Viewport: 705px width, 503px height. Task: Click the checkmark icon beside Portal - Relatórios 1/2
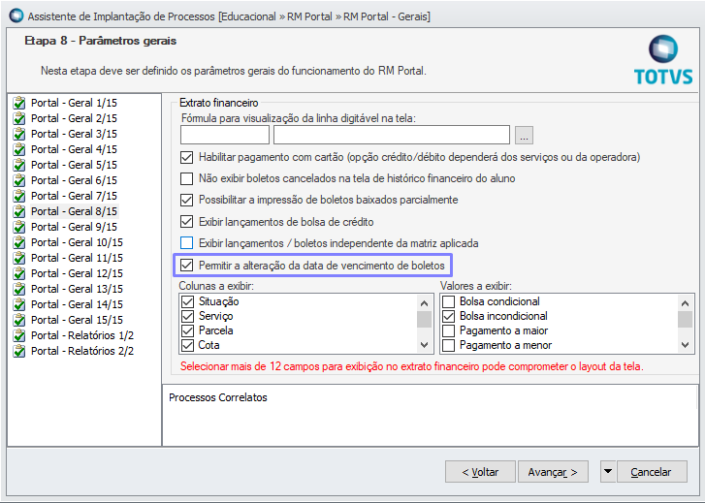pyautogui.click(x=19, y=335)
